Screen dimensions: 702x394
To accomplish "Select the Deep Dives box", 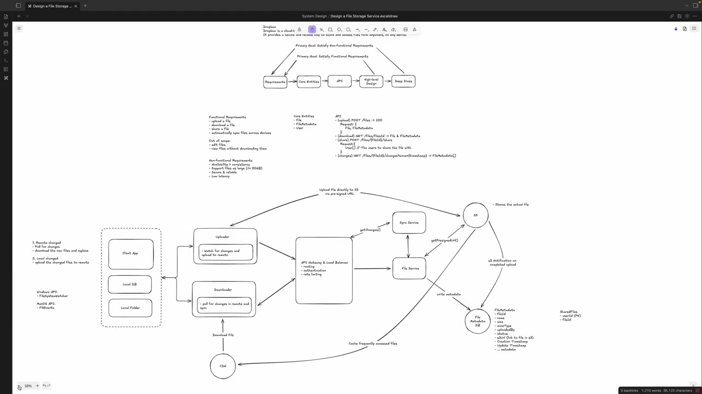I will click(403, 82).
